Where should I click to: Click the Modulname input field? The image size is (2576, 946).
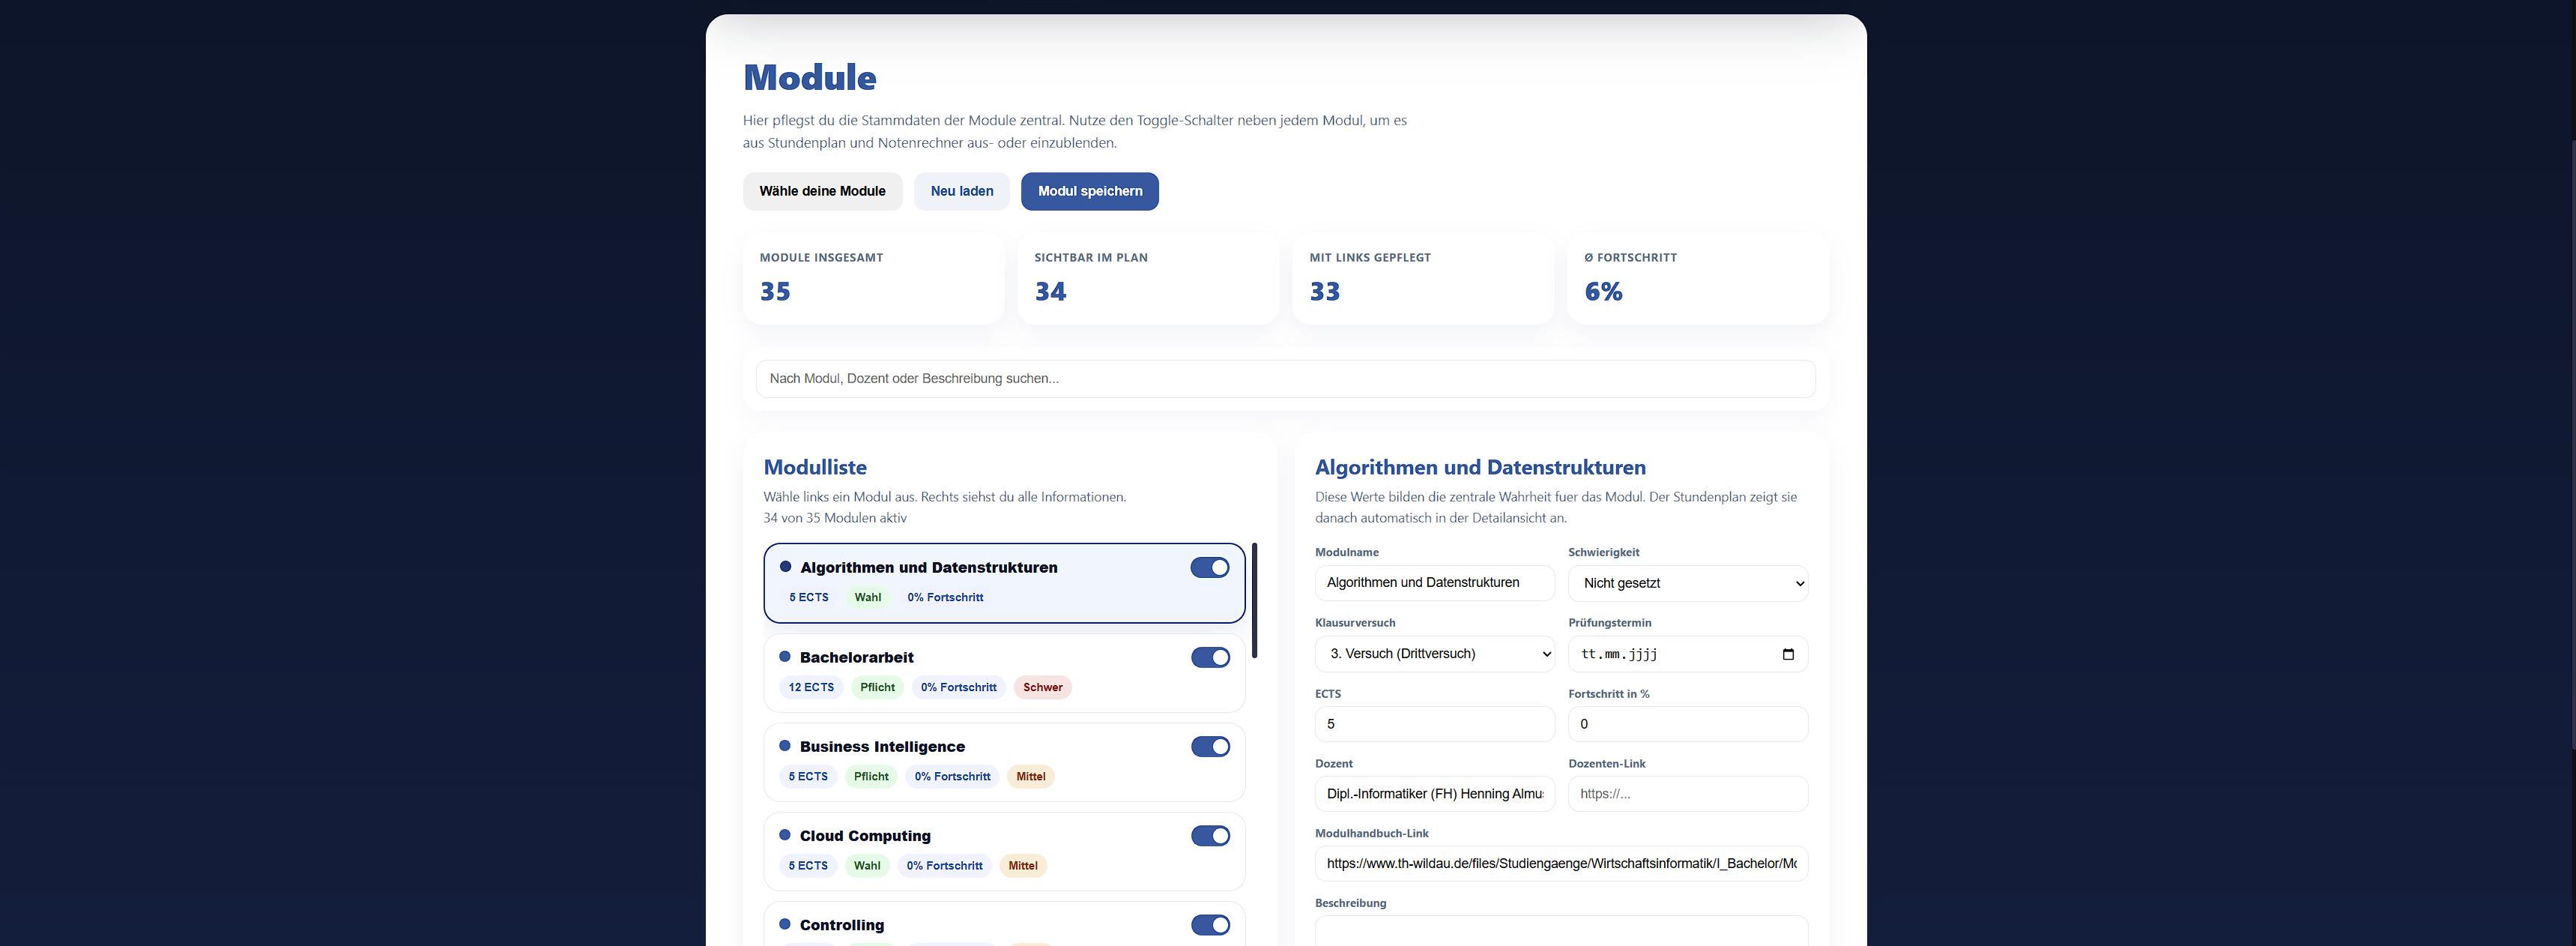point(1435,583)
